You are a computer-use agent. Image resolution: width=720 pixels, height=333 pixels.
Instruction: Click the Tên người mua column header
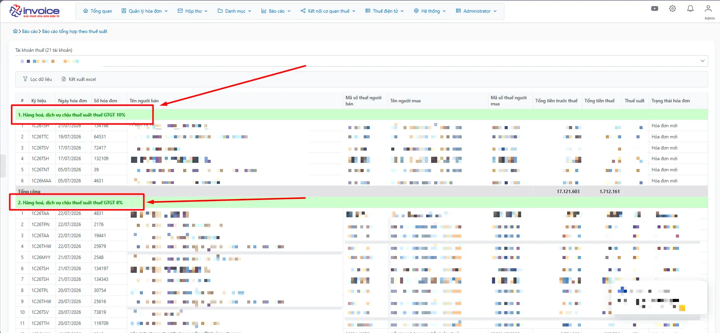click(405, 101)
